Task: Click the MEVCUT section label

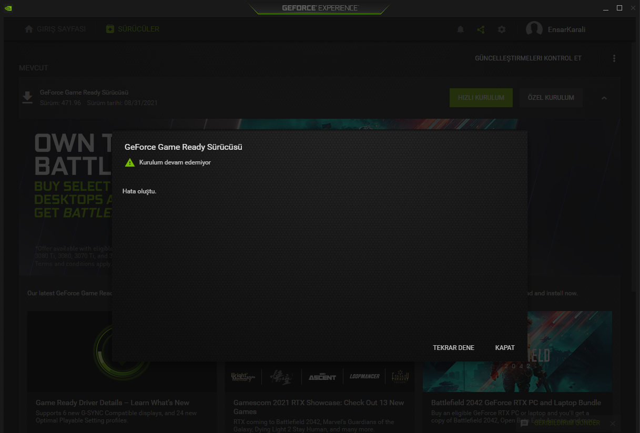Action: click(34, 68)
